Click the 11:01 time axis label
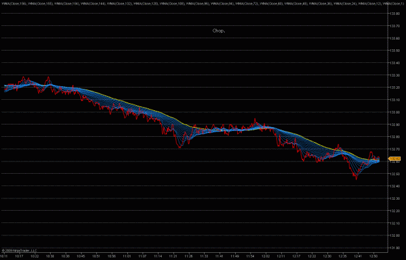The height and width of the screenshot is (260, 406). pos(127,256)
